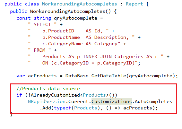Click the acProducts variable in the var declaration

click(x=42, y=76)
